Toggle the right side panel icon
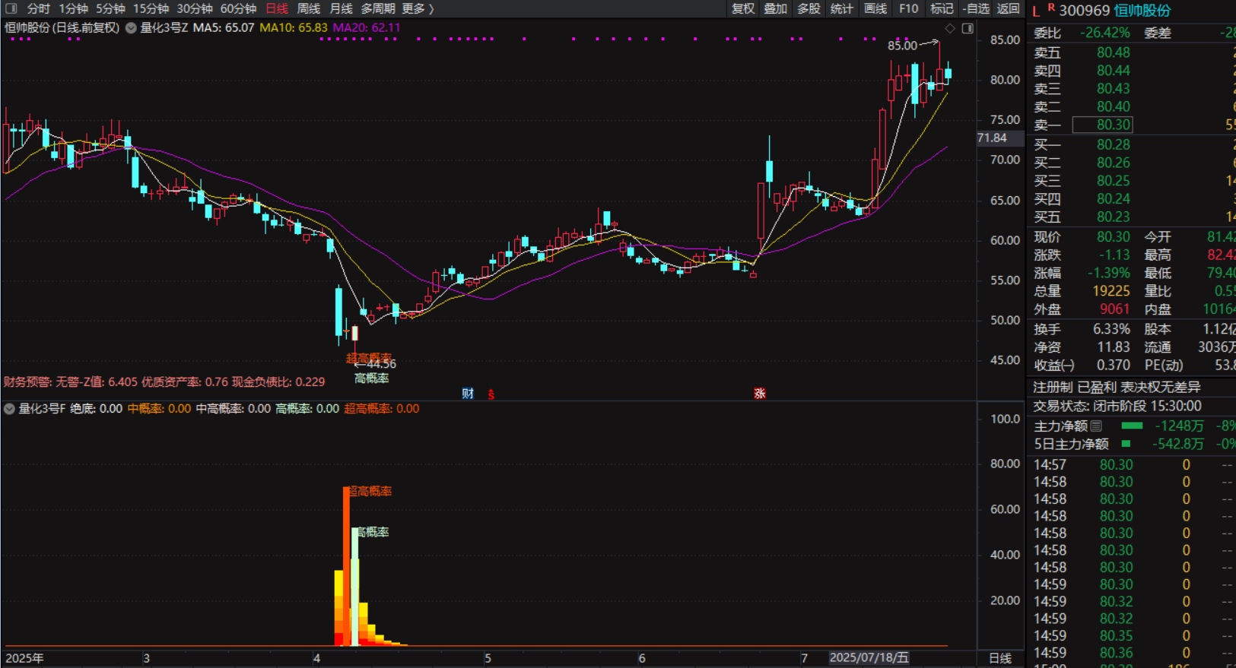This screenshot has width=1236, height=668. click(968, 28)
